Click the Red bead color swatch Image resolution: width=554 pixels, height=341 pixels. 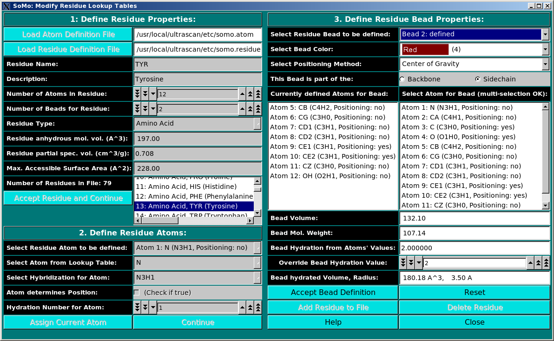pyautogui.click(x=425, y=49)
